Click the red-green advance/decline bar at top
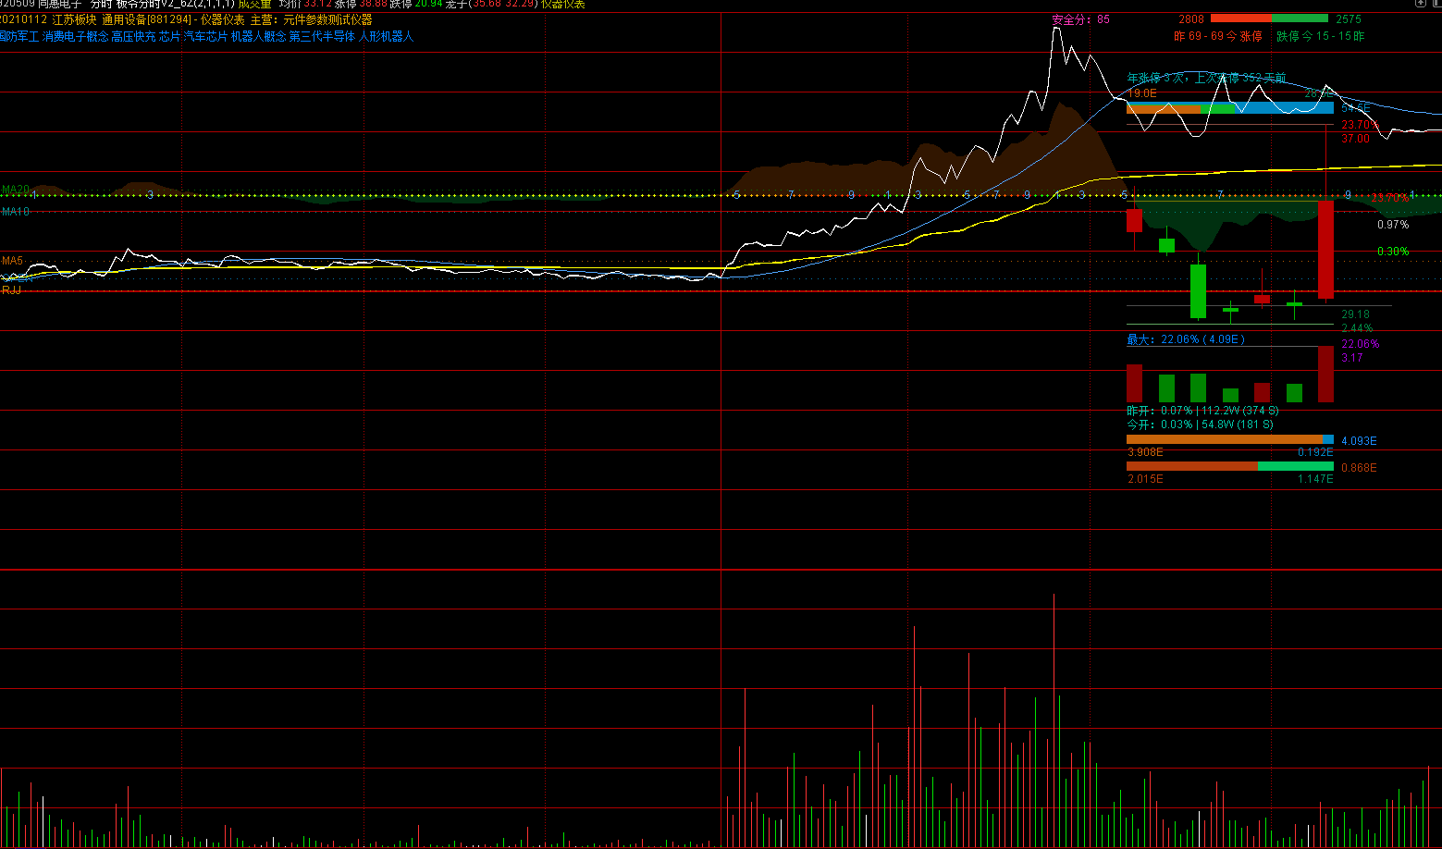The image size is (1442, 849). tap(1269, 18)
